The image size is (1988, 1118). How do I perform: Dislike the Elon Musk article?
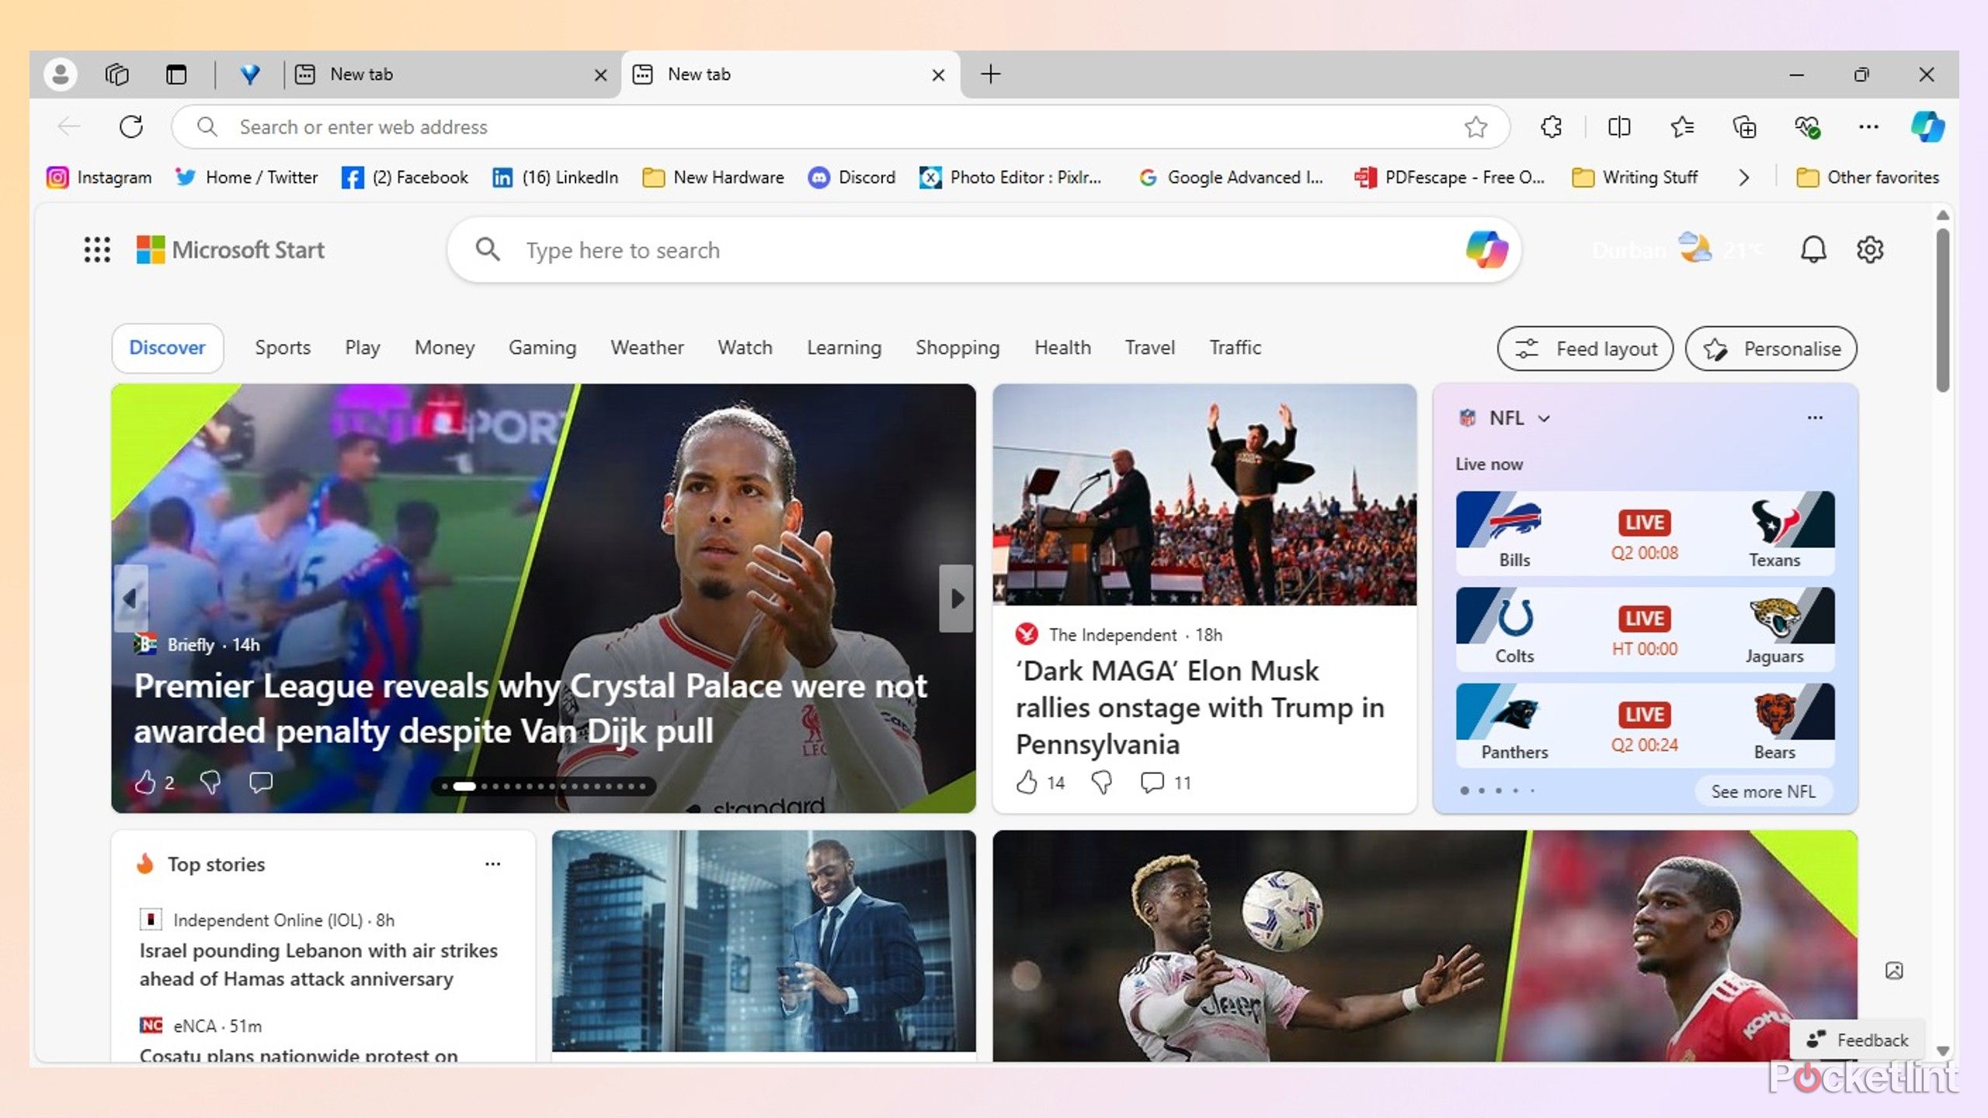point(1101,782)
